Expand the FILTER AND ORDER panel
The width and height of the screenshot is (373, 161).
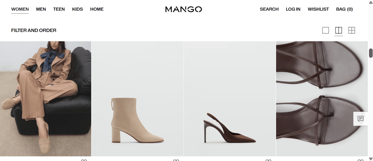click(x=34, y=30)
